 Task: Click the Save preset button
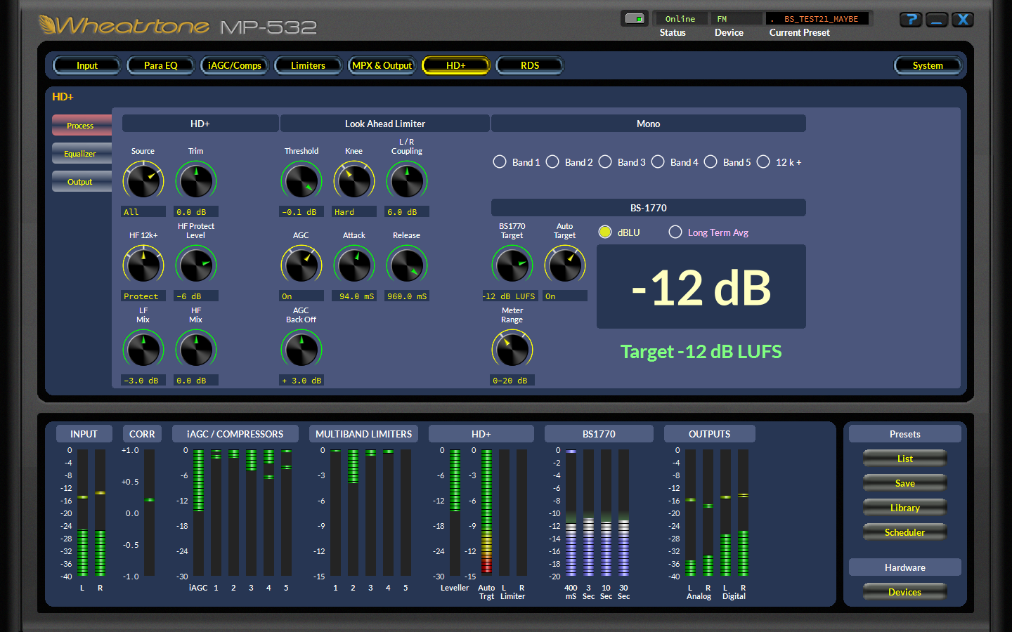[905, 483]
